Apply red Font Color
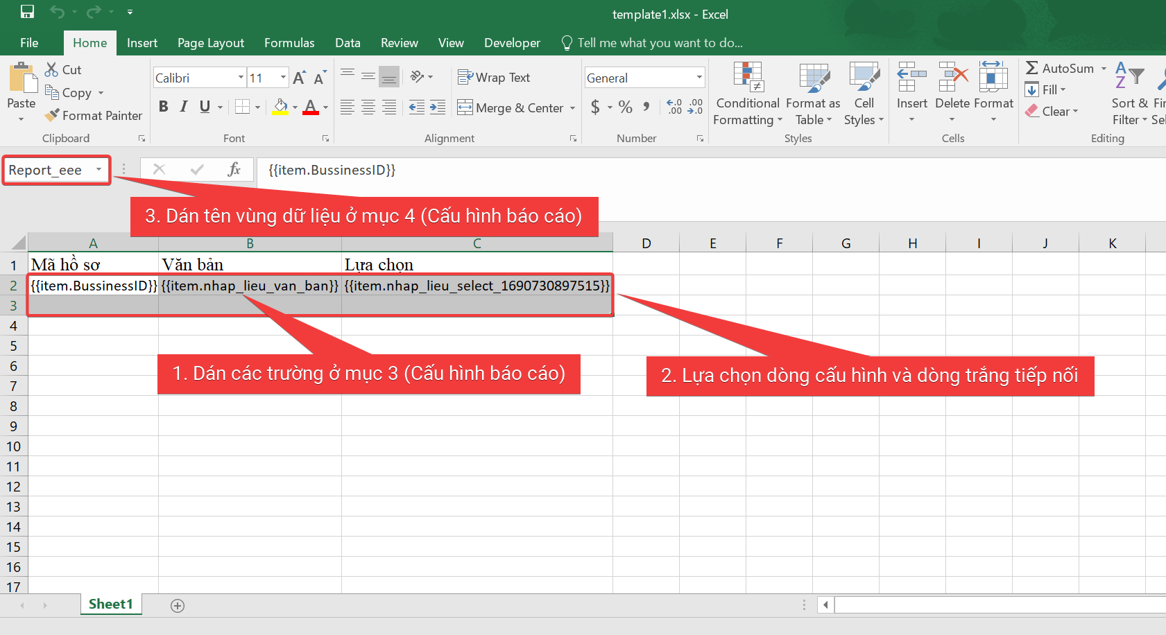 pyautogui.click(x=311, y=107)
